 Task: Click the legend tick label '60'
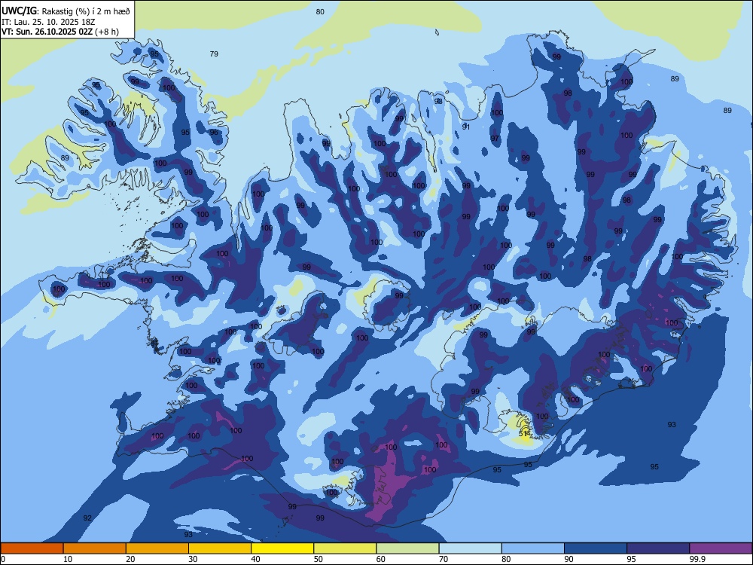(381, 559)
